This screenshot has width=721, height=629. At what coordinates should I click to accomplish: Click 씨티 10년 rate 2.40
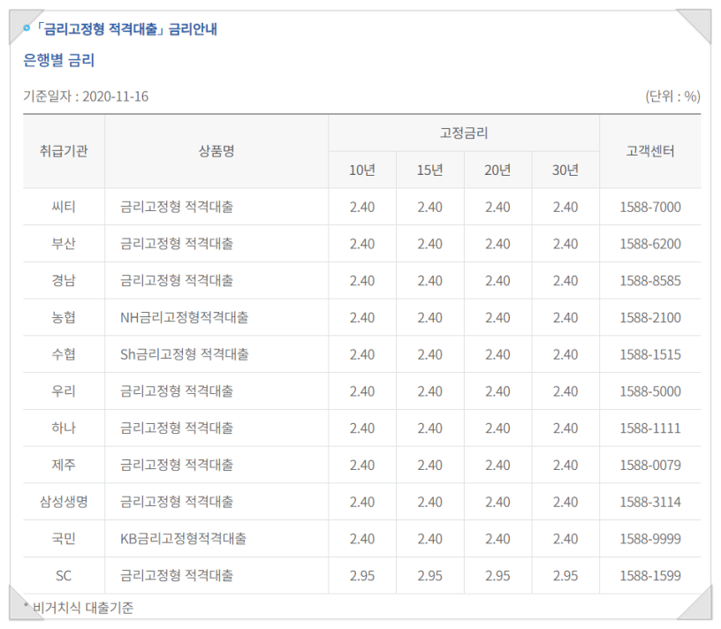(362, 208)
